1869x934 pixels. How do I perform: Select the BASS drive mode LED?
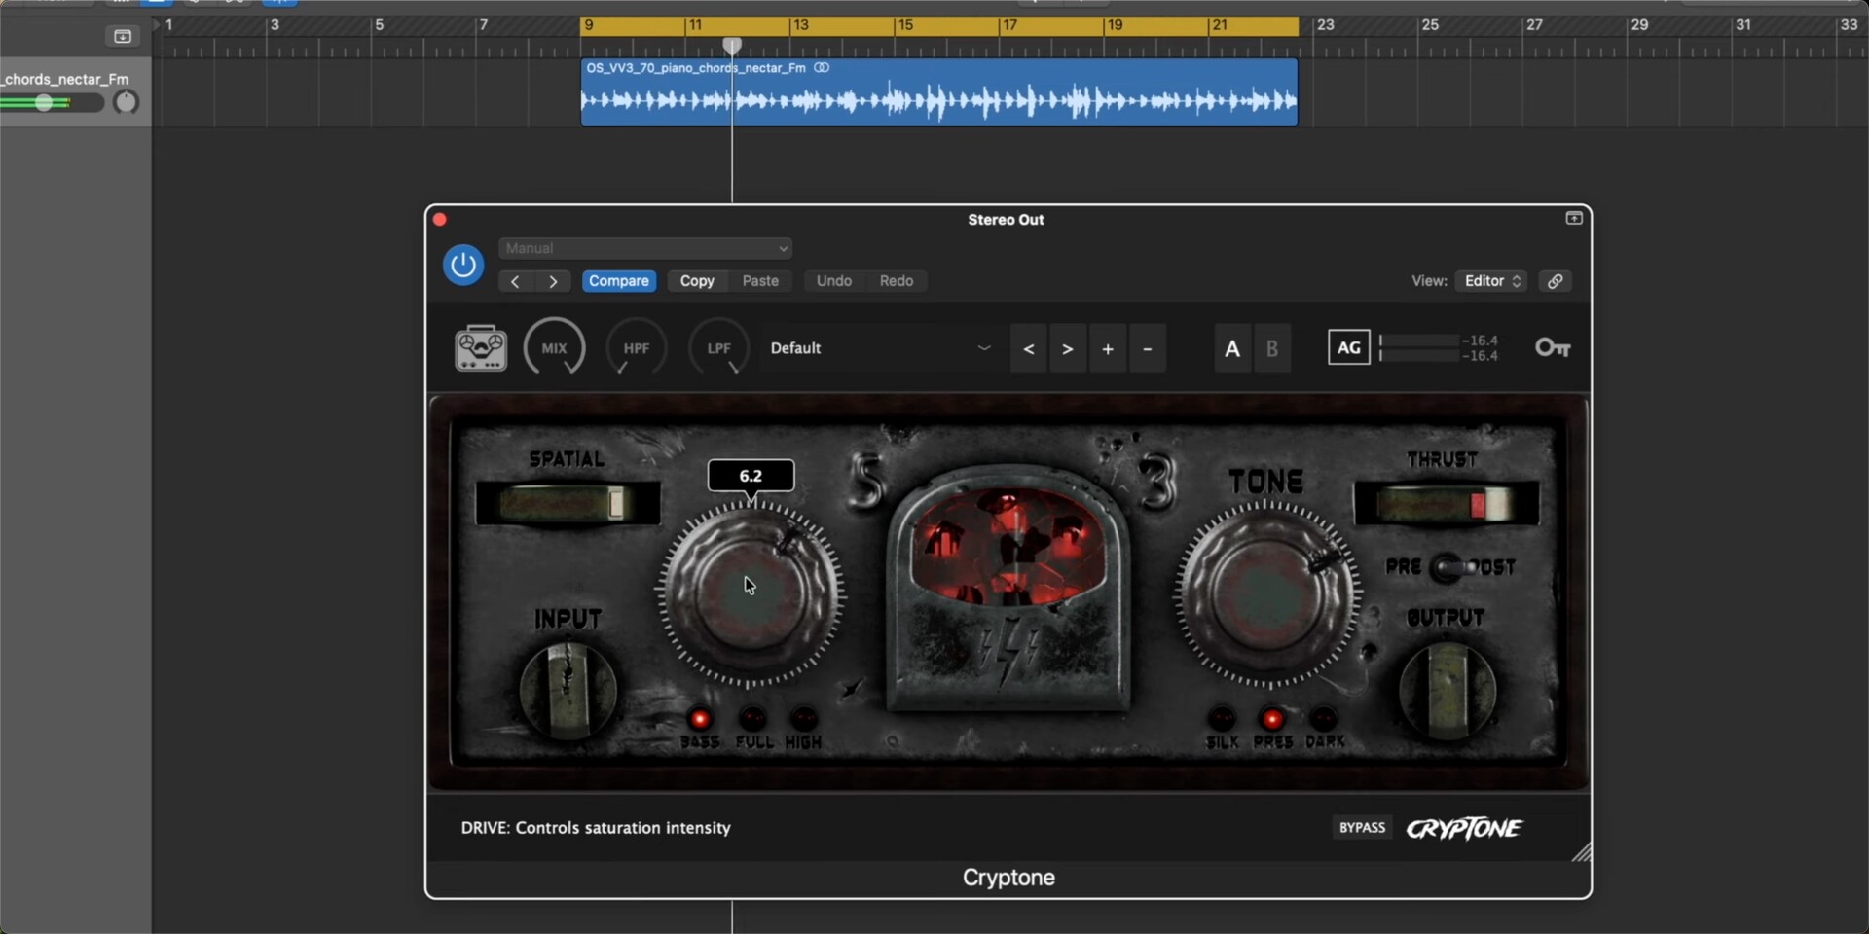tap(700, 720)
